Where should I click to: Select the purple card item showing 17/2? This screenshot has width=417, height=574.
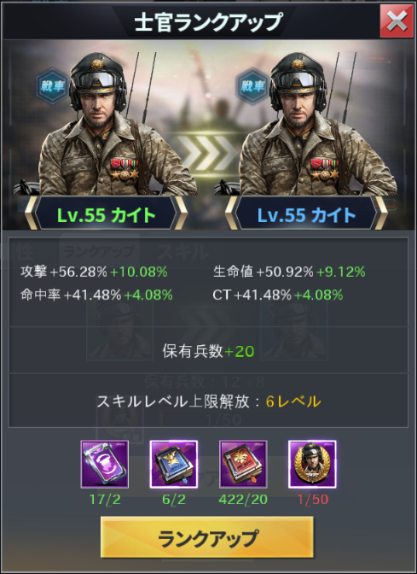(105, 464)
